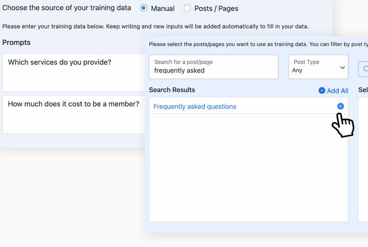Viewport: 368px width, 247px height.
Task: Click the "Posts / Pages" option label text
Action: tap(216, 8)
